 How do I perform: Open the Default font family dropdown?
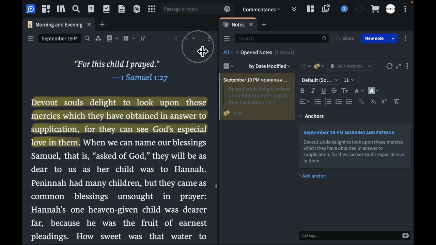point(320,80)
